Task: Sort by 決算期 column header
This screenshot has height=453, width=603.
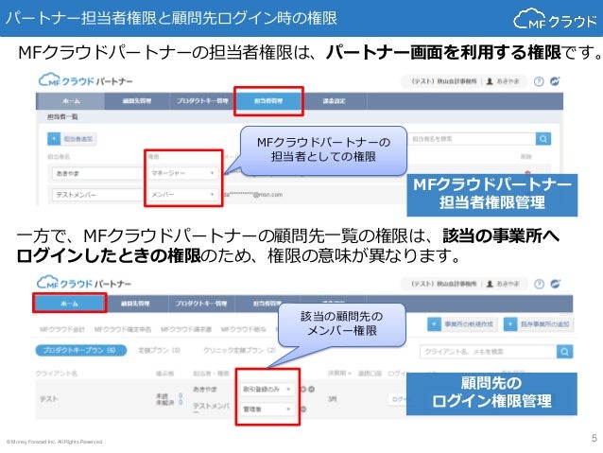Action: pyautogui.click(x=338, y=373)
